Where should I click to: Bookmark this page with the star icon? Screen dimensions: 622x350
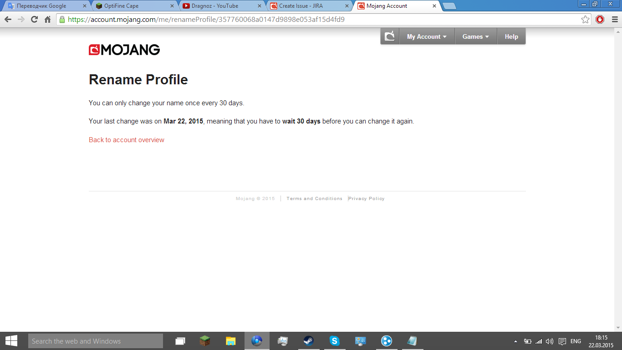coord(586,20)
